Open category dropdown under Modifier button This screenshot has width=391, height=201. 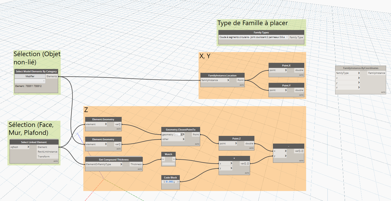(x=30, y=81)
